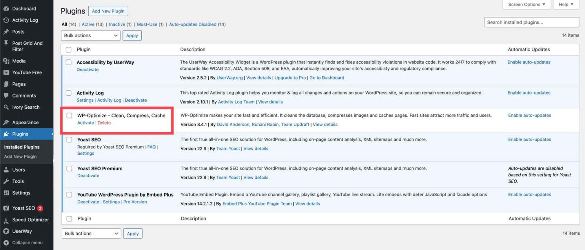Select the select-all plugins header checkbox

click(69, 49)
